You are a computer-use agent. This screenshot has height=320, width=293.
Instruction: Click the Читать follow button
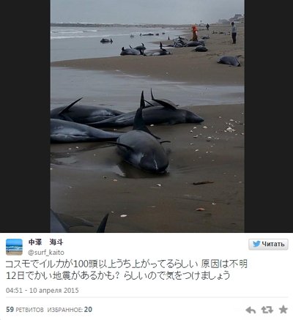(x=268, y=244)
